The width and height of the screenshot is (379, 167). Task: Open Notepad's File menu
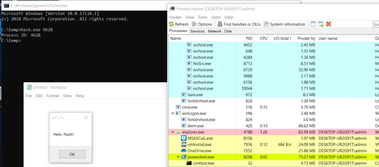tap(28, 96)
